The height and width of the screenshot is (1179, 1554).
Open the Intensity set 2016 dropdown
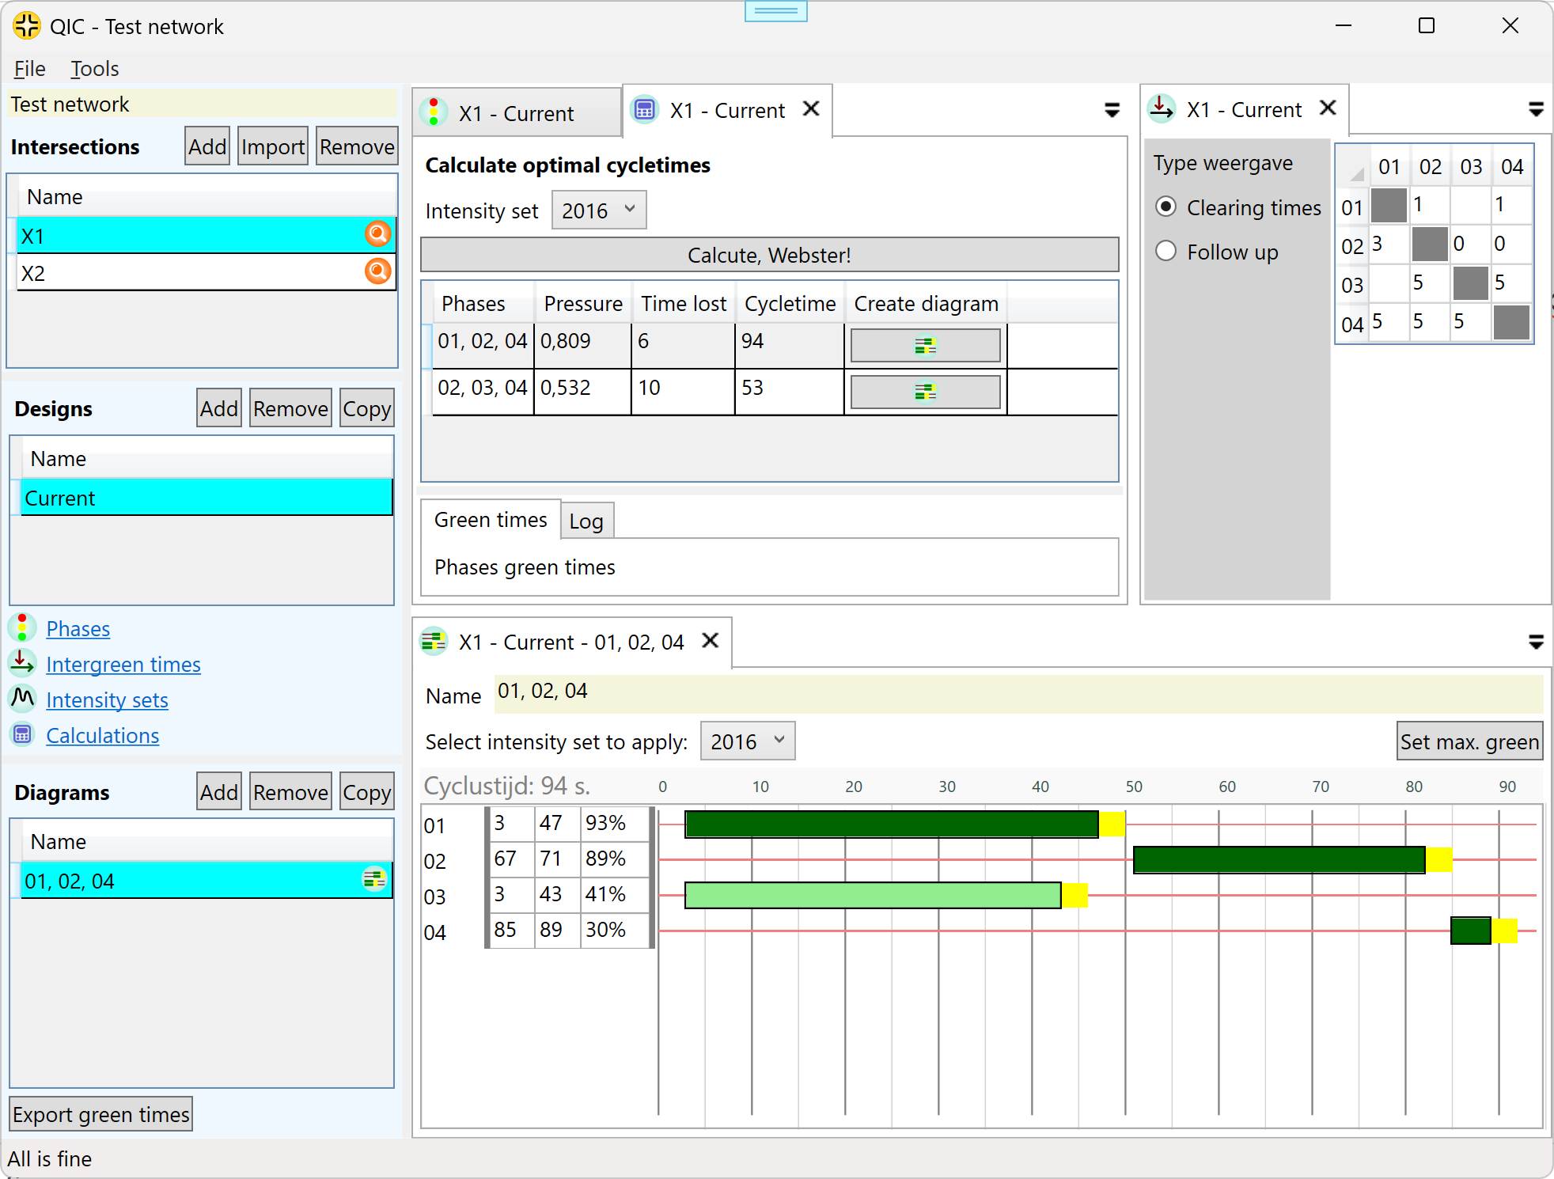coord(599,210)
